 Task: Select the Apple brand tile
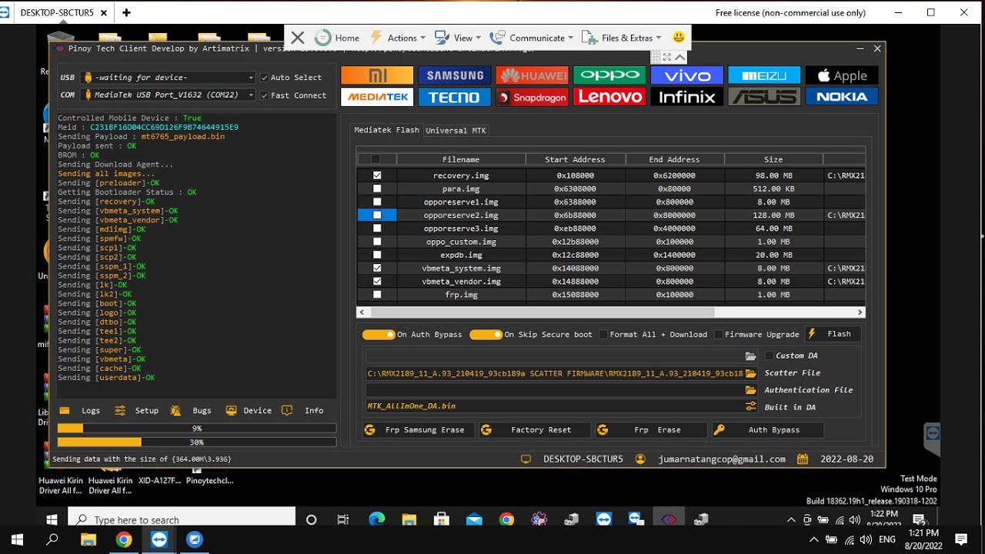click(x=842, y=75)
